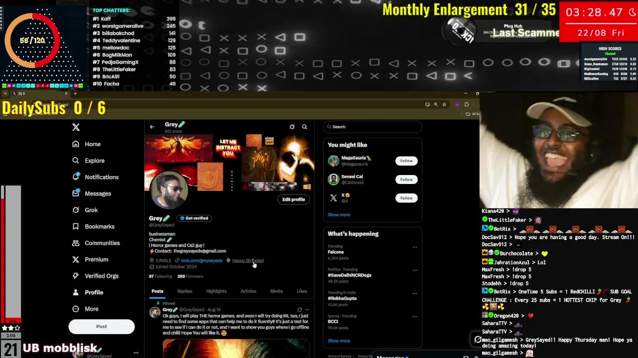
Task: Open options for BCCI trend
Action: click(415, 316)
